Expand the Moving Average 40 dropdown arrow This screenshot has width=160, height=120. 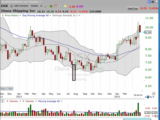(61, 101)
